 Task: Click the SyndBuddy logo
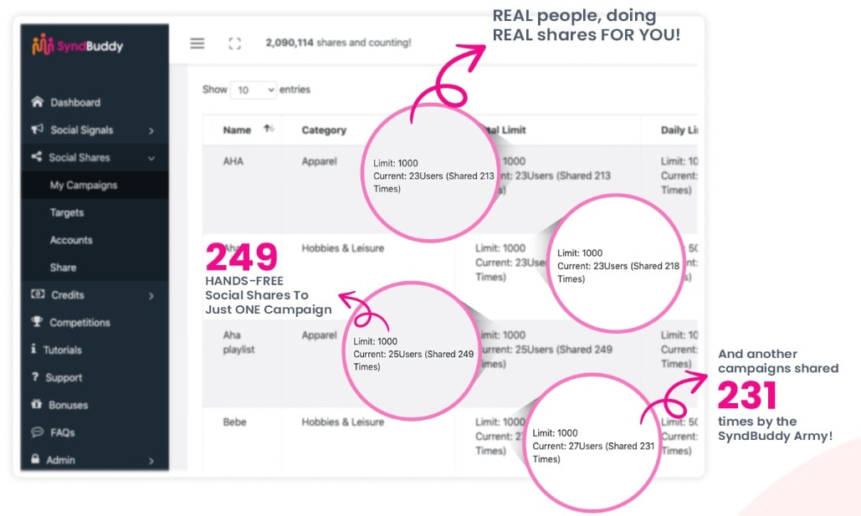tap(77, 45)
